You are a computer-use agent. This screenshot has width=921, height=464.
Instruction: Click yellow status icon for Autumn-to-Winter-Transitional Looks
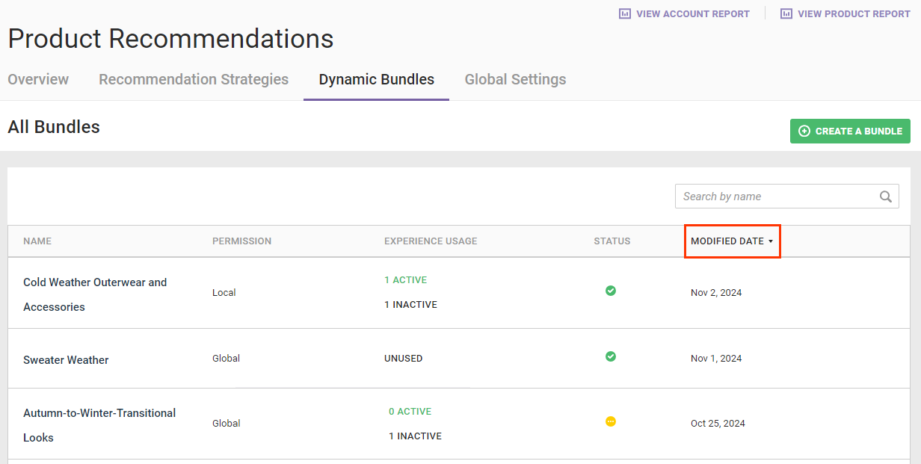611,421
